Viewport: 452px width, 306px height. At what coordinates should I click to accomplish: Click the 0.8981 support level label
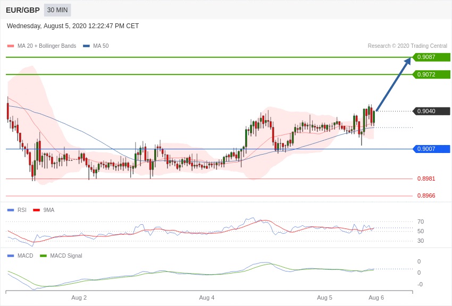[x=426, y=178]
